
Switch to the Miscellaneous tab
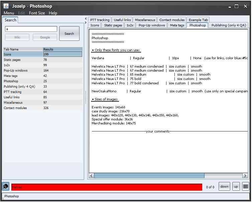coord(145,20)
